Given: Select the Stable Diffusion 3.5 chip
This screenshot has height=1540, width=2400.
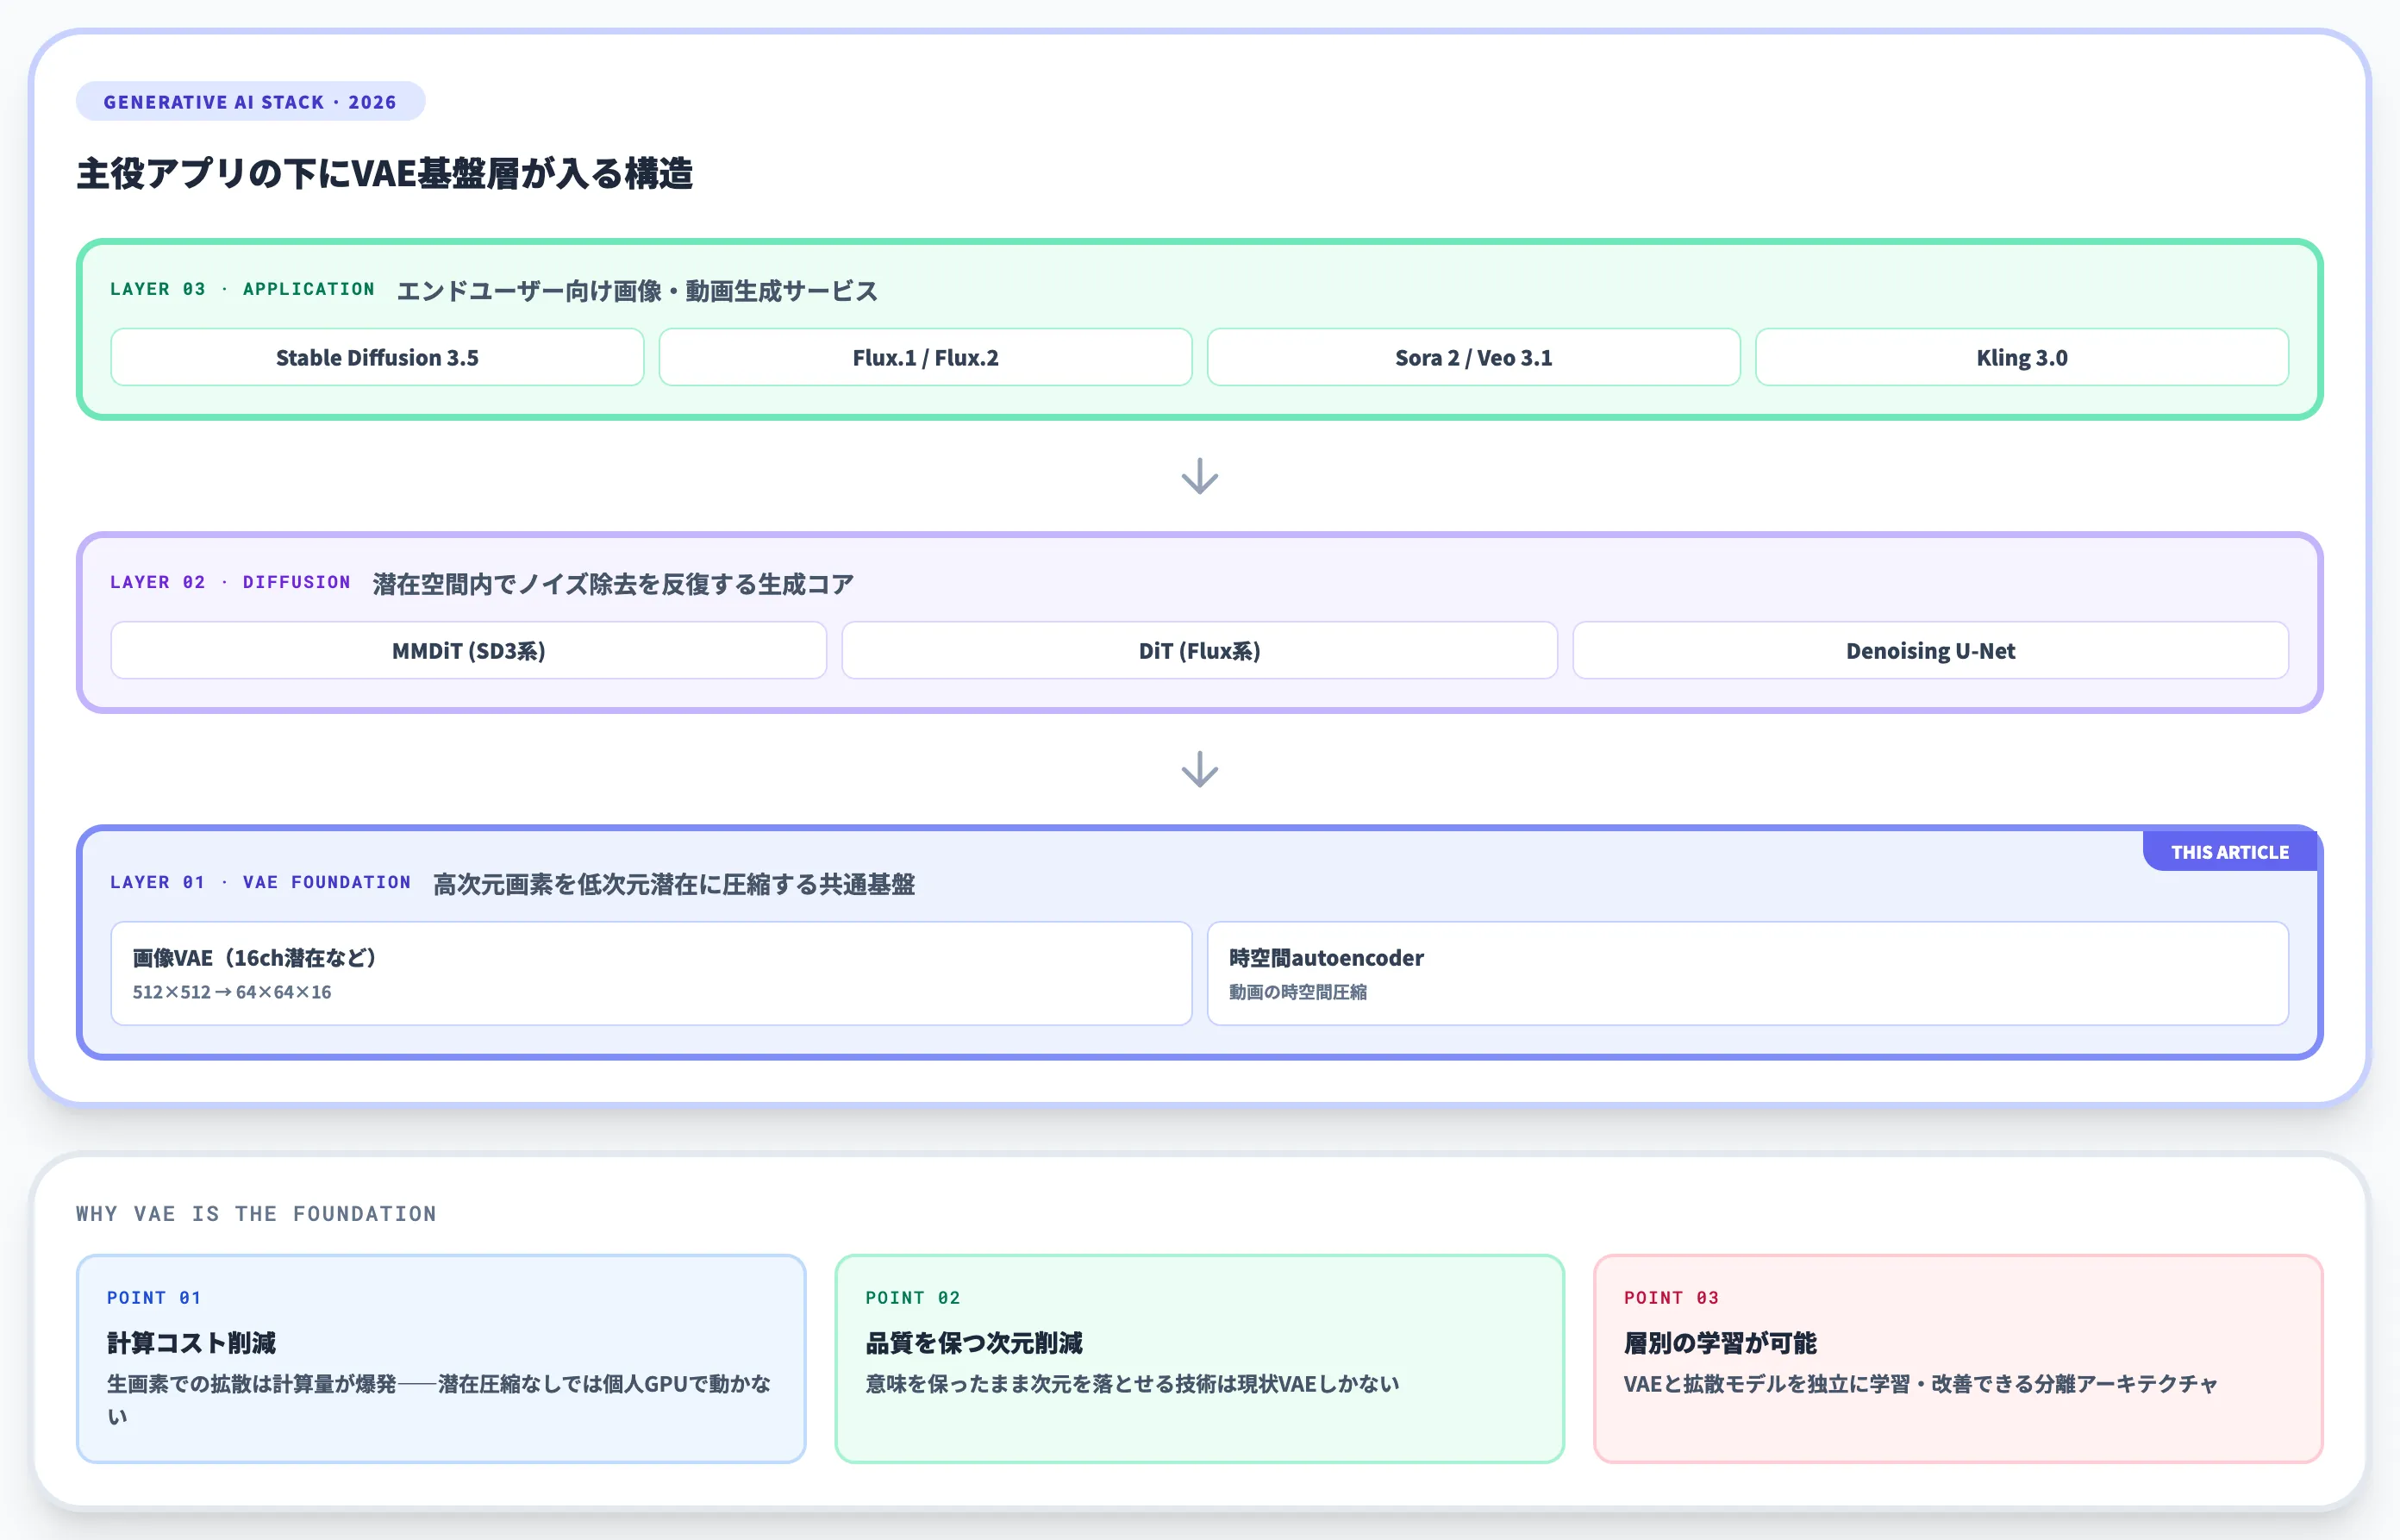Looking at the screenshot, I should tap(377, 357).
